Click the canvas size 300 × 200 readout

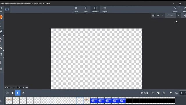pyautogui.click(x=22, y=87)
